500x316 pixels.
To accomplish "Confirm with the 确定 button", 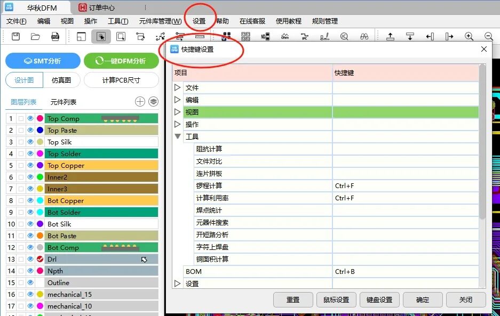I will pos(423,300).
